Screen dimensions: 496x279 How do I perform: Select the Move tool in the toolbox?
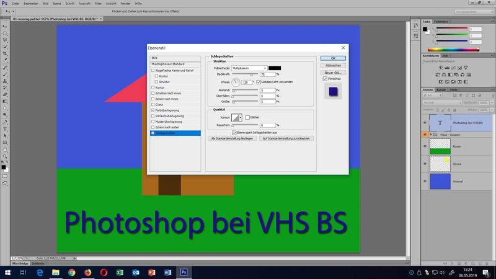point(5,27)
